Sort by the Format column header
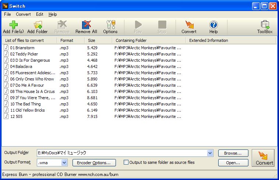The height and width of the screenshot is (180, 279). (x=71, y=40)
